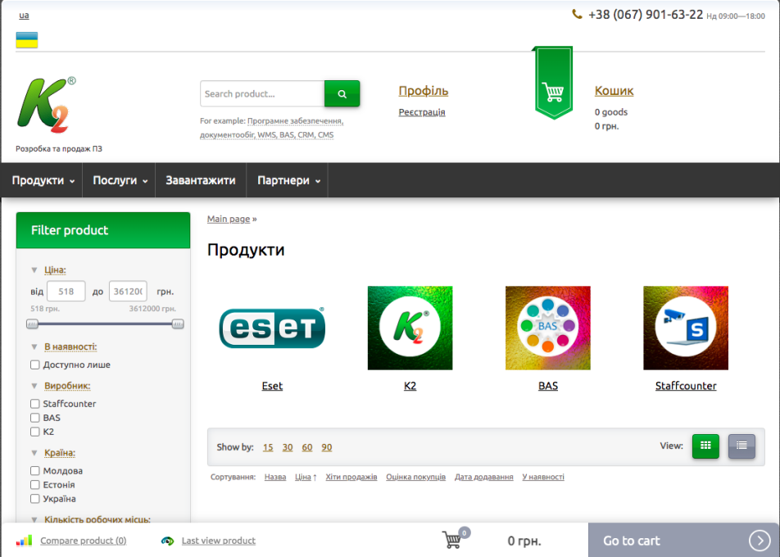Screen dimensions: 780x557
Task: Collapse the 'В наявності' filter section
Action: coord(34,346)
